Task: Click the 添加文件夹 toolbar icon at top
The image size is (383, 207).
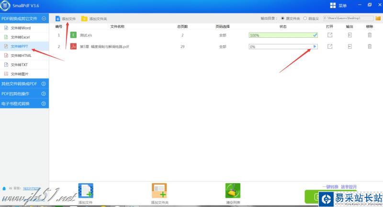Action: click(84, 19)
